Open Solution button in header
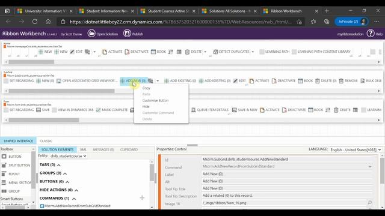Screen dimensions: 385x216 pyautogui.click(x=103, y=34)
